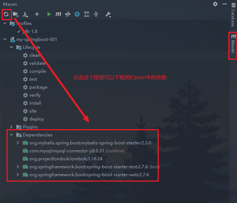Select the verify lifecycle goal

(35, 95)
